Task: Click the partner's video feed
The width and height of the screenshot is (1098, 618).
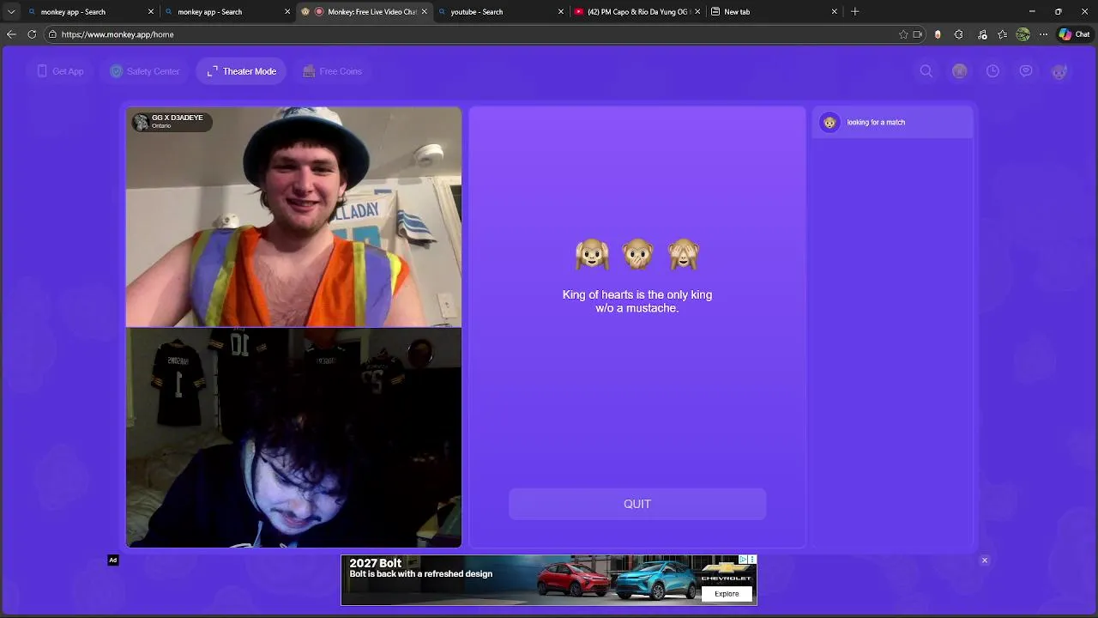Action: click(293, 216)
